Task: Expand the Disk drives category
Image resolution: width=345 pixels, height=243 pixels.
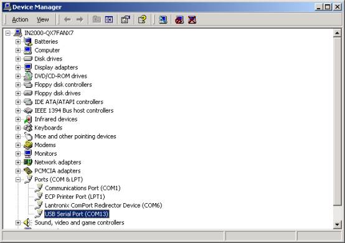Action: pyautogui.click(x=18, y=59)
